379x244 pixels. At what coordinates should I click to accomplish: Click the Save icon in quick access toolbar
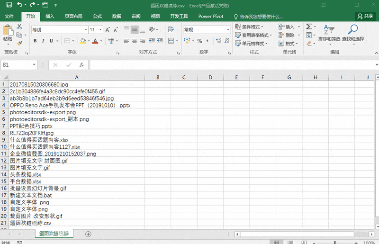point(9,5)
